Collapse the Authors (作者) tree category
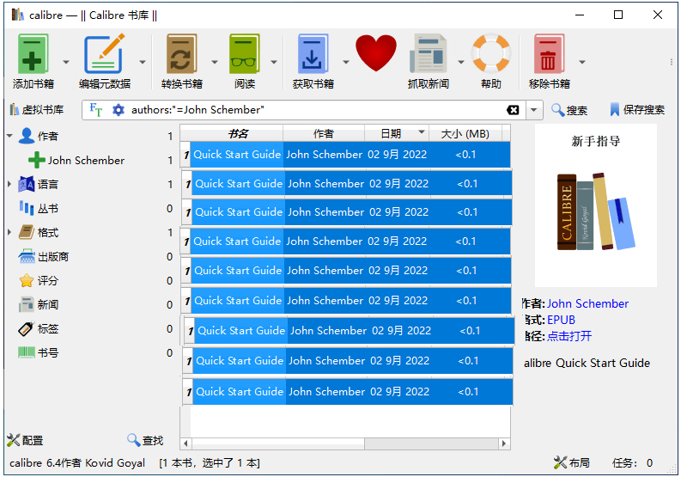Viewport: 681px width, 477px height. 9,136
